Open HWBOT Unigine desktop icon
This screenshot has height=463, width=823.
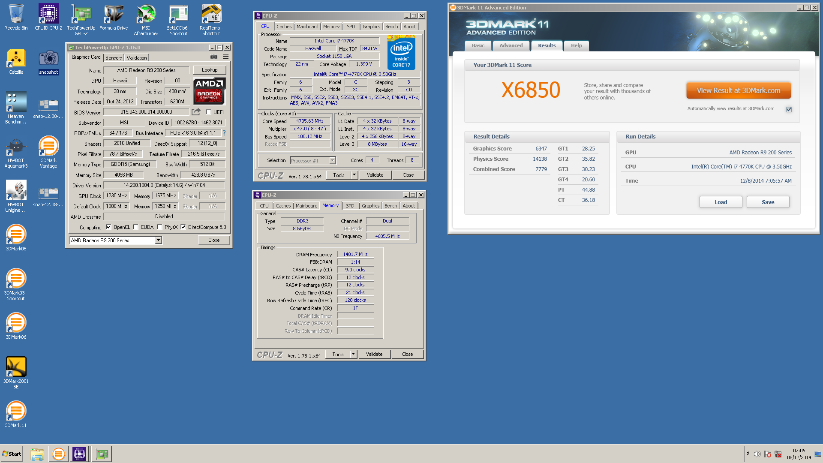[x=16, y=196]
